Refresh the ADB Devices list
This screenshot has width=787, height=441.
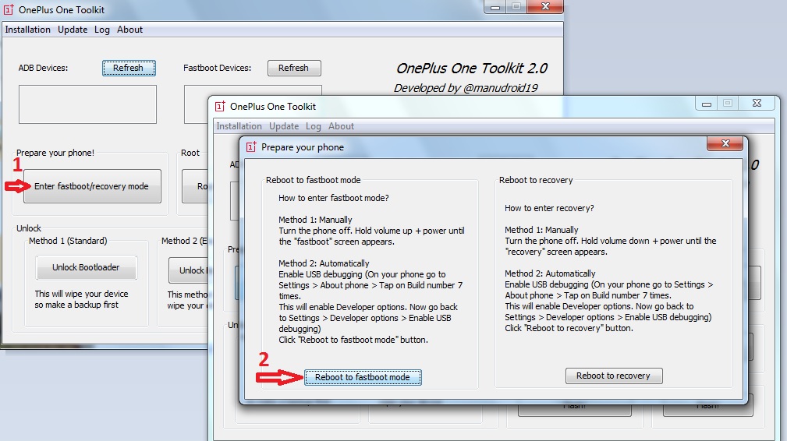coord(129,68)
